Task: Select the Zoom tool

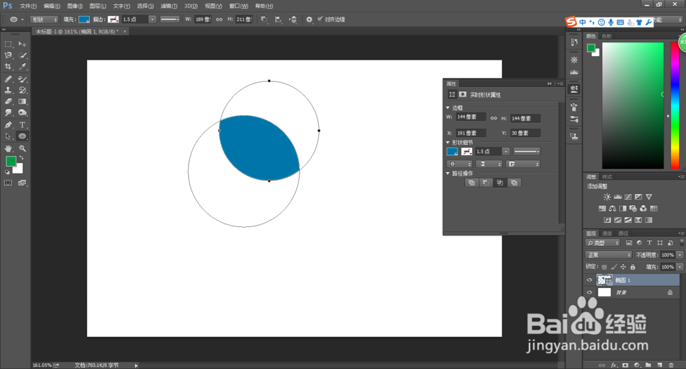Action: tap(23, 149)
